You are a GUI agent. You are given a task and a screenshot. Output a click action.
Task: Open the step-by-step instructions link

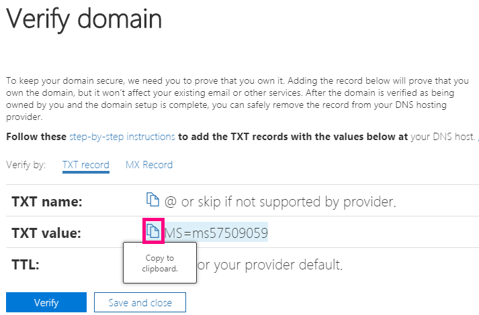click(122, 137)
